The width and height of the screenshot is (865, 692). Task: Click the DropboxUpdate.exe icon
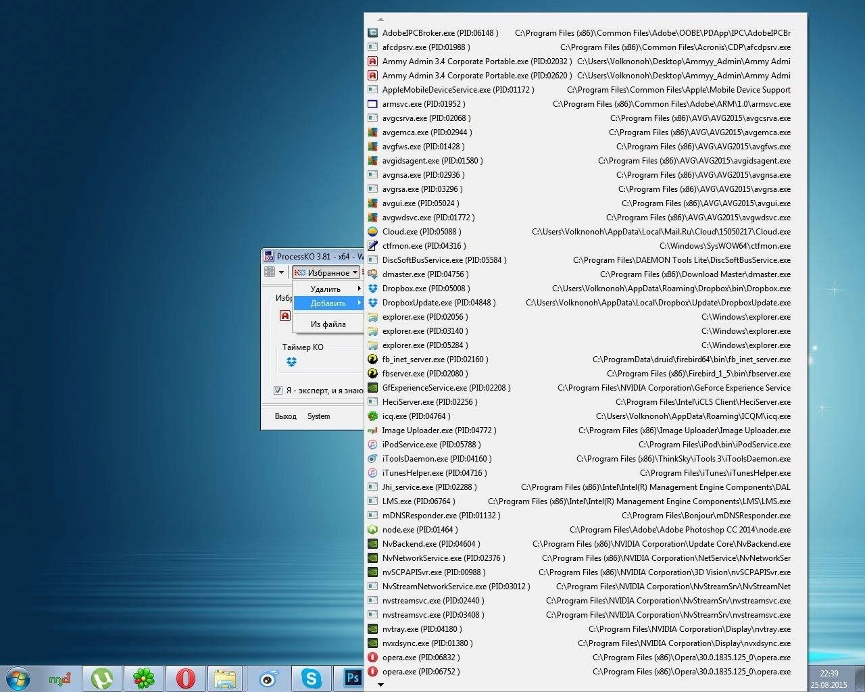point(372,302)
